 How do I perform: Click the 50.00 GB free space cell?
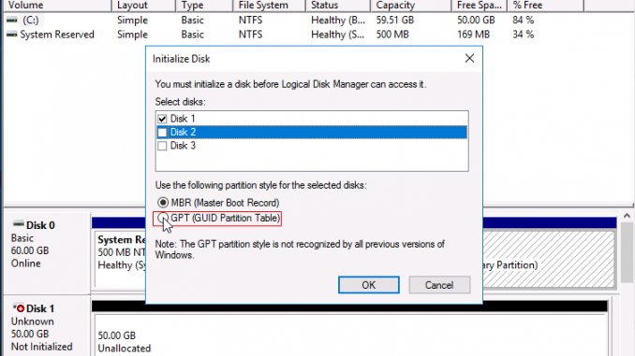(476, 21)
